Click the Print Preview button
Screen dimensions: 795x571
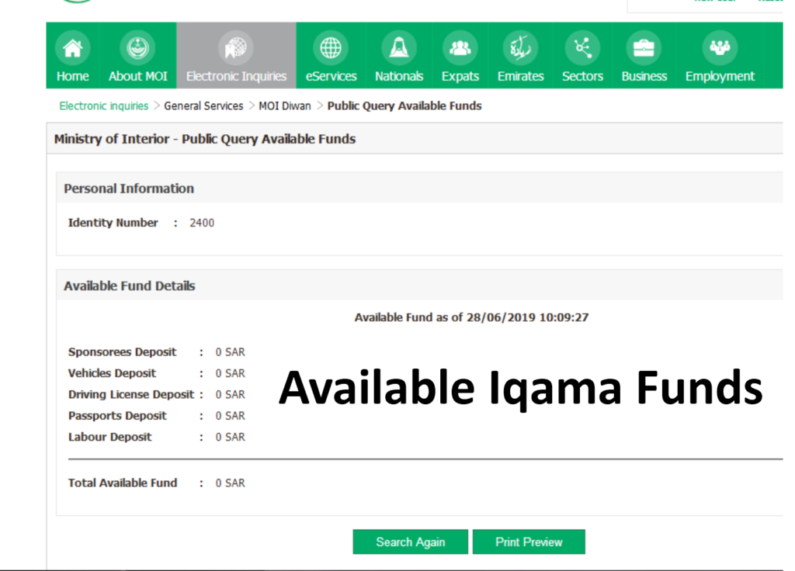tap(529, 542)
